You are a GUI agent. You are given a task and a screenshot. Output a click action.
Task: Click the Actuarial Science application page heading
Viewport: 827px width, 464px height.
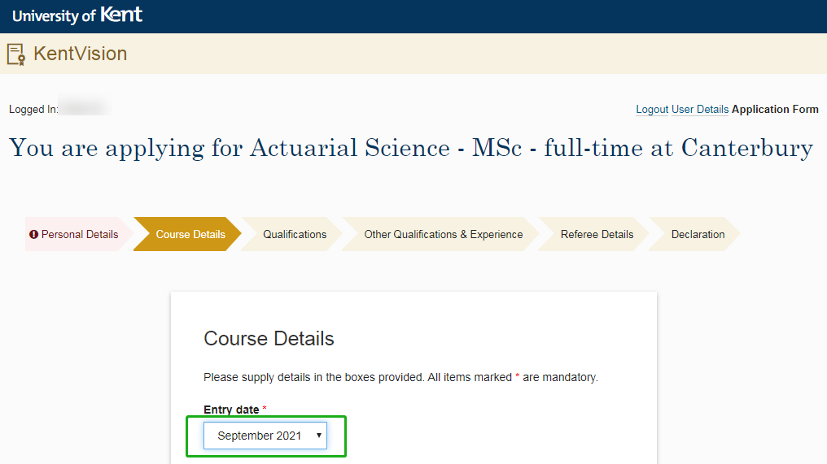(410, 149)
